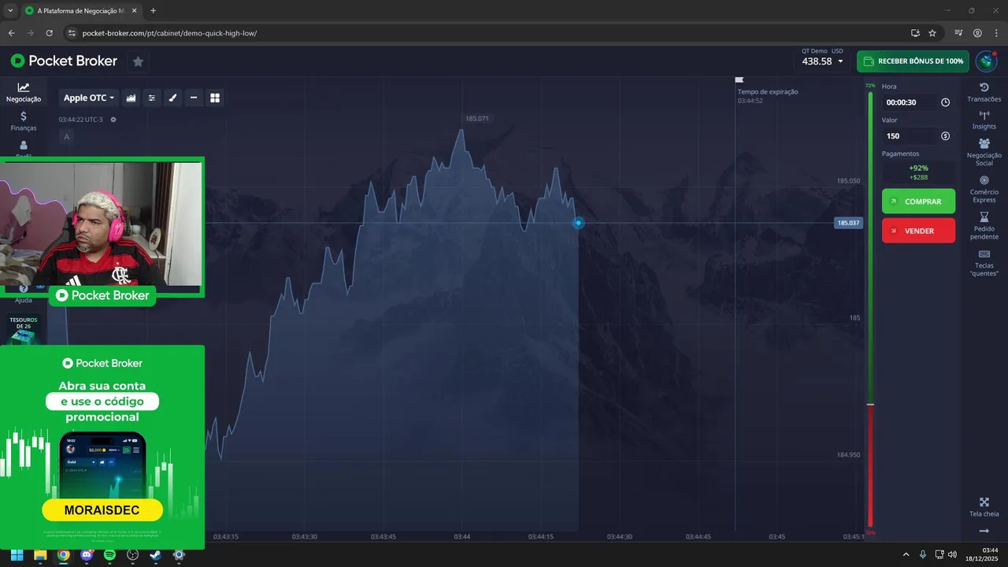
Task: Open timezone settings gear near clock
Action: [x=113, y=120]
